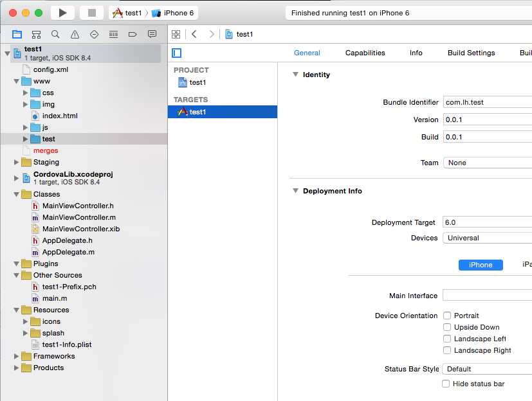
Task: Open the Breakpoint navigator icon
Action: tap(133, 34)
